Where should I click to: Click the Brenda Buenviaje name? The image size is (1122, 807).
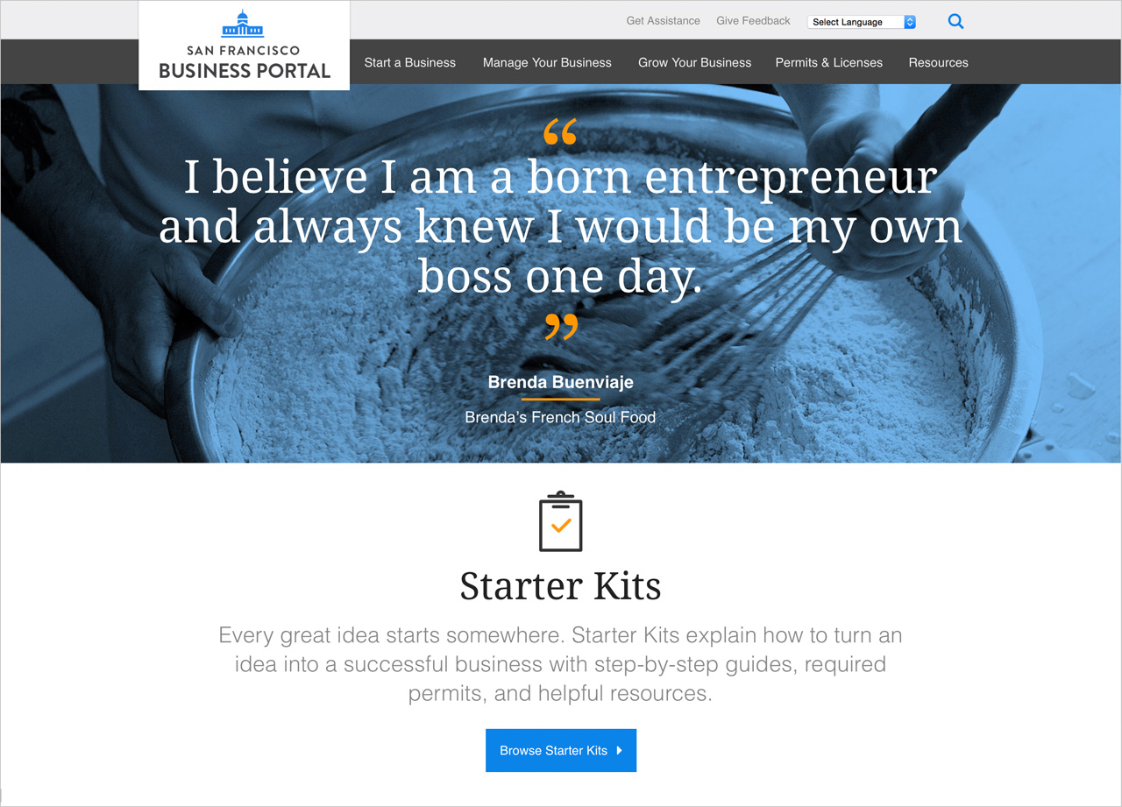pos(561,382)
